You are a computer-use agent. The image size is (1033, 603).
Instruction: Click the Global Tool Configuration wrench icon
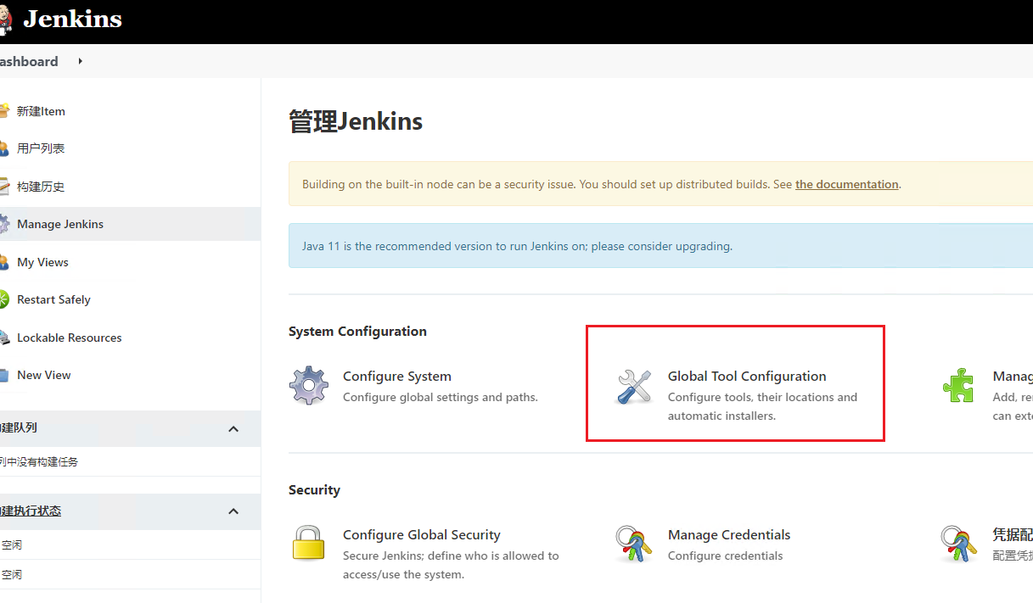[x=634, y=386]
